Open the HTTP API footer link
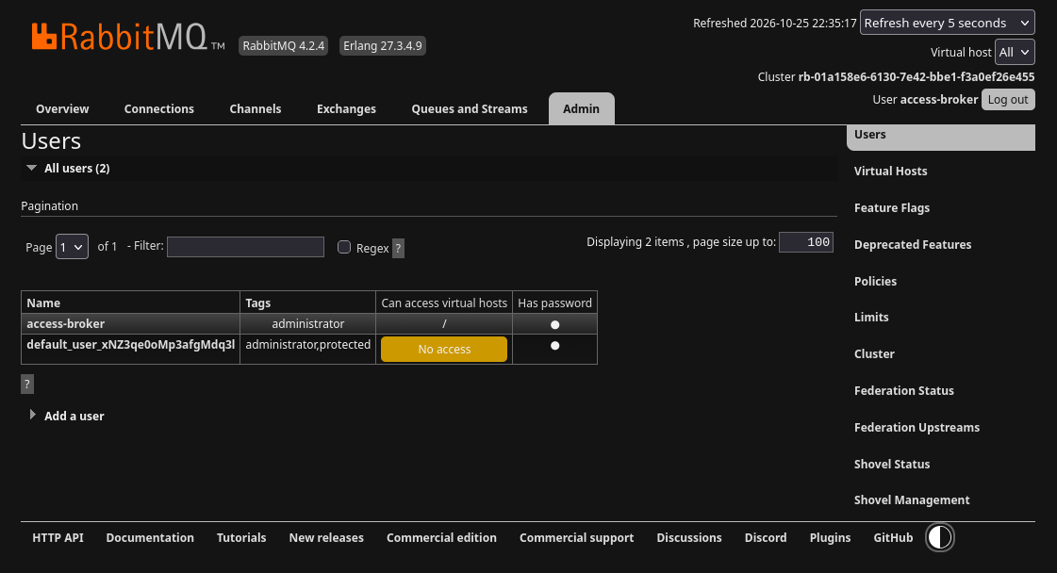 [58, 537]
